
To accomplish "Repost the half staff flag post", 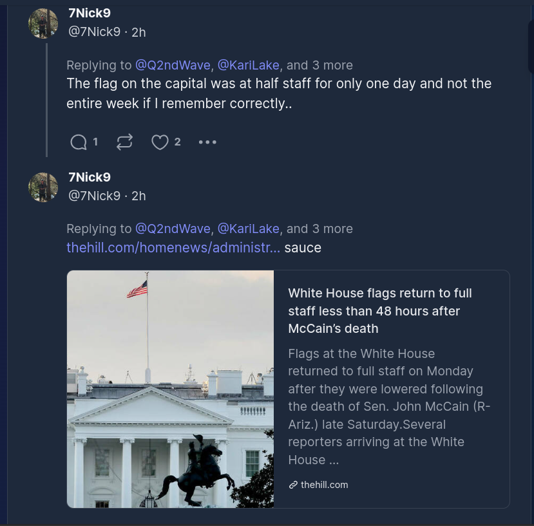I will tap(124, 142).
